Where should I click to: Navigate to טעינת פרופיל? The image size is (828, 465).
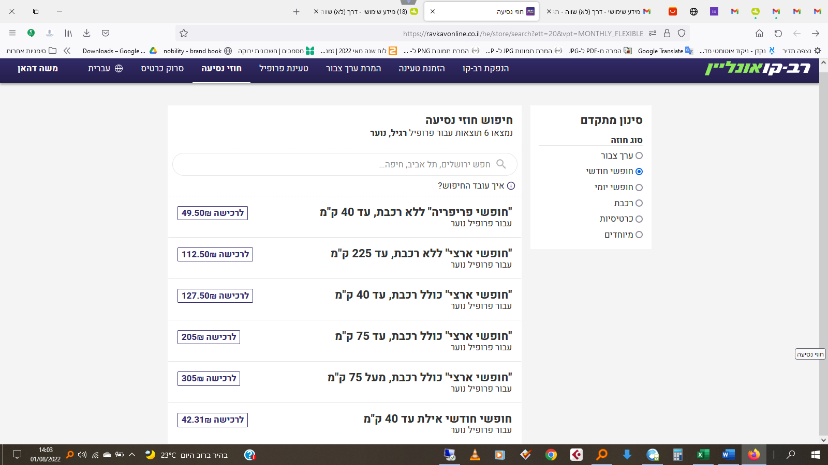tap(284, 68)
